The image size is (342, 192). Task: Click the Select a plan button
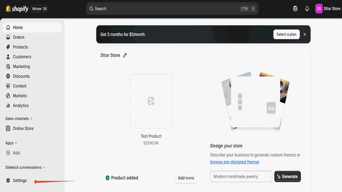[x=286, y=35]
